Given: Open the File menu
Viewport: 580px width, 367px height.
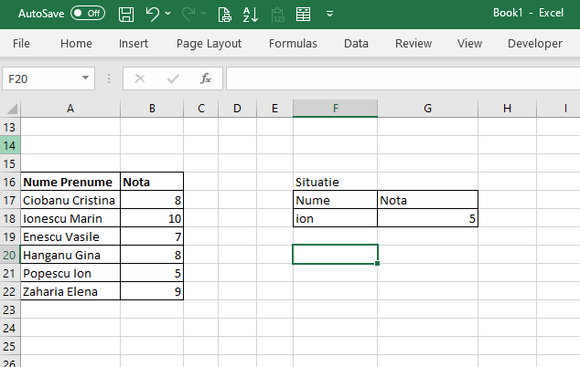Looking at the screenshot, I should (21, 43).
